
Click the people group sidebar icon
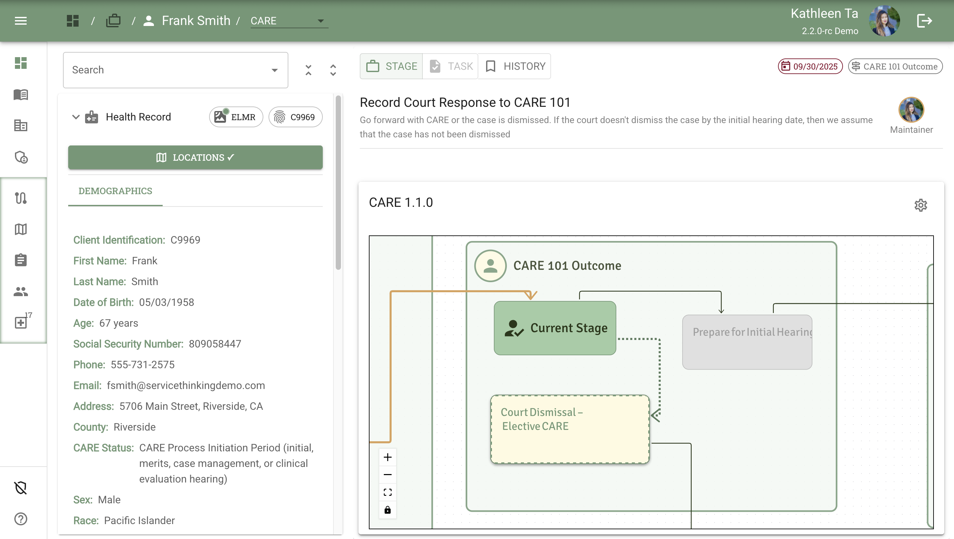(21, 292)
